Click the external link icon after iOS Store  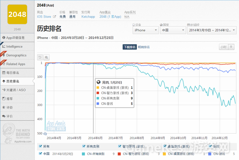pyautogui.click(x=55, y=16)
